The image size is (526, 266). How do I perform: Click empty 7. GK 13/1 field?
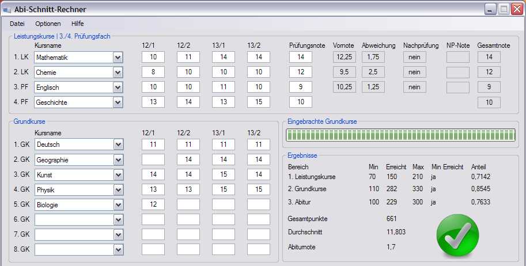point(224,234)
